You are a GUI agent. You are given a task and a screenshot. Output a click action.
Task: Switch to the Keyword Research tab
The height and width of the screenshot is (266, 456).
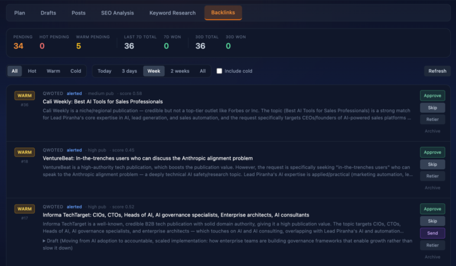tap(172, 13)
